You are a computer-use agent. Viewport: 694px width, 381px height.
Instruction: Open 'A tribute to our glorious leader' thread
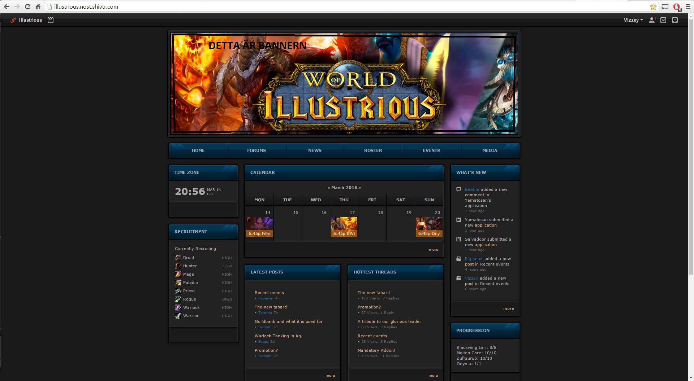click(389, 321)
